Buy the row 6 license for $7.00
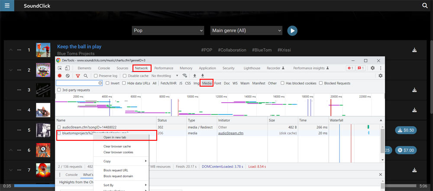The image size is (433, 191). click(406, 150)
